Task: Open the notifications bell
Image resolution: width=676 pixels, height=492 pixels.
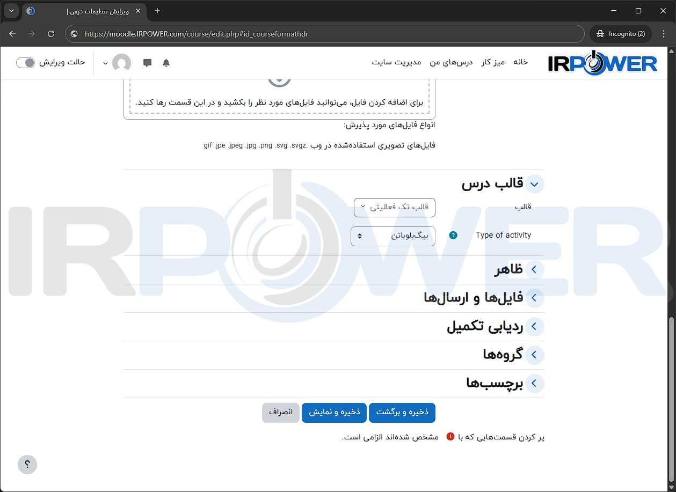Action: point(166,63)
